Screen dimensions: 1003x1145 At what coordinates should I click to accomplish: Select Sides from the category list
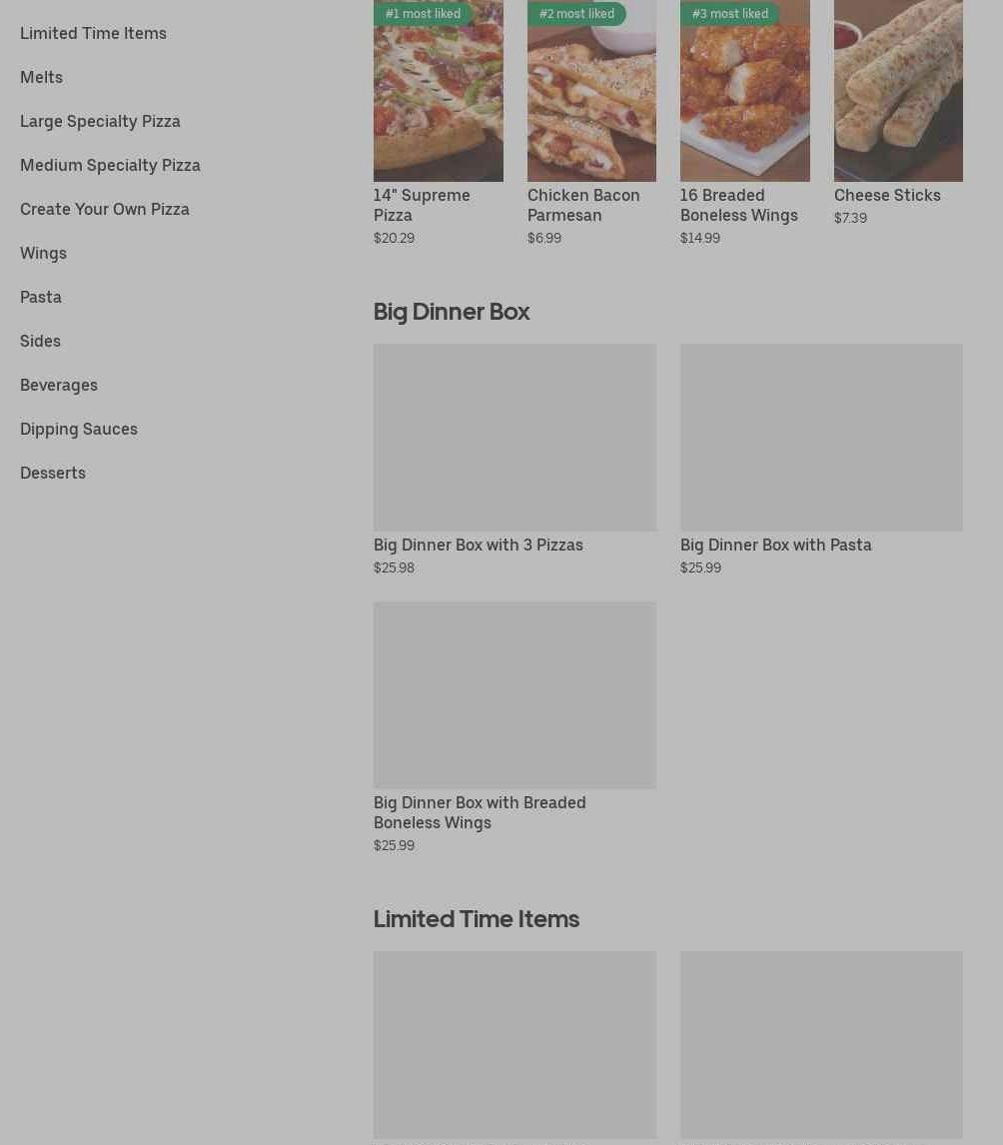[x=40, y=341]
